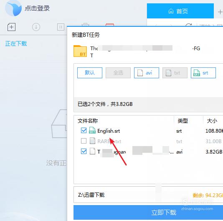223x221 pixels.
Task: Sort by 大小 column header
Action: point(212,121)
